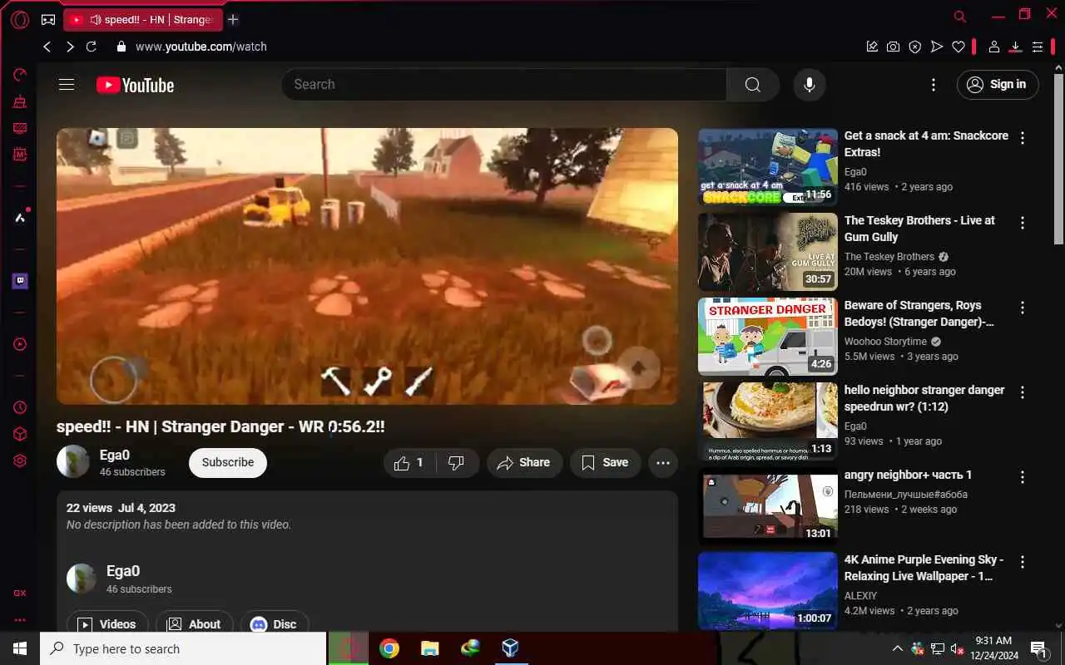Screen dimensions: 1065x665
Task: Open My Flow send icon
Action: pyautogui.click(x=937, y=47)
